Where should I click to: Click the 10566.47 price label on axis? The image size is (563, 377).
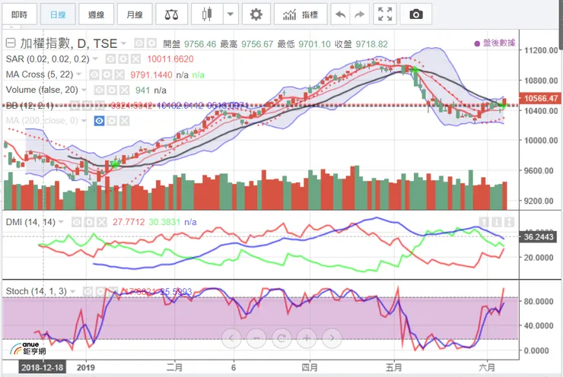pos(540,98)
